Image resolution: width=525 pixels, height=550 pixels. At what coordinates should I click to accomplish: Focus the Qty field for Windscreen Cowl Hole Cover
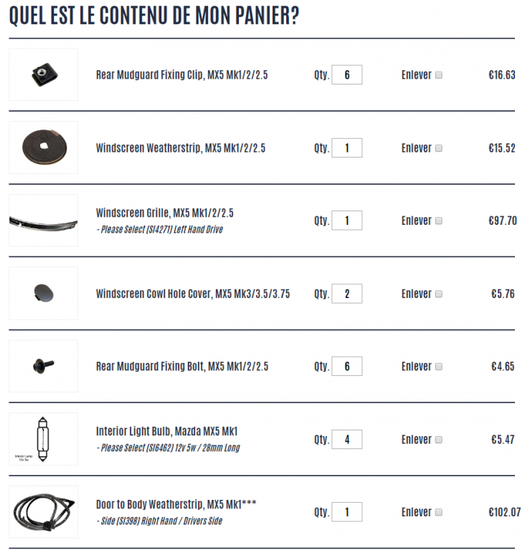[x=347, y=294]
